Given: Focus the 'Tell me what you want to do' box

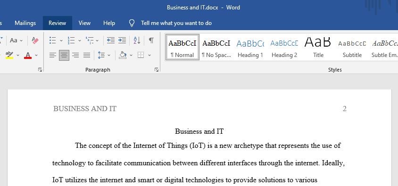Looking at the screenshot, I should pos(176,23).
